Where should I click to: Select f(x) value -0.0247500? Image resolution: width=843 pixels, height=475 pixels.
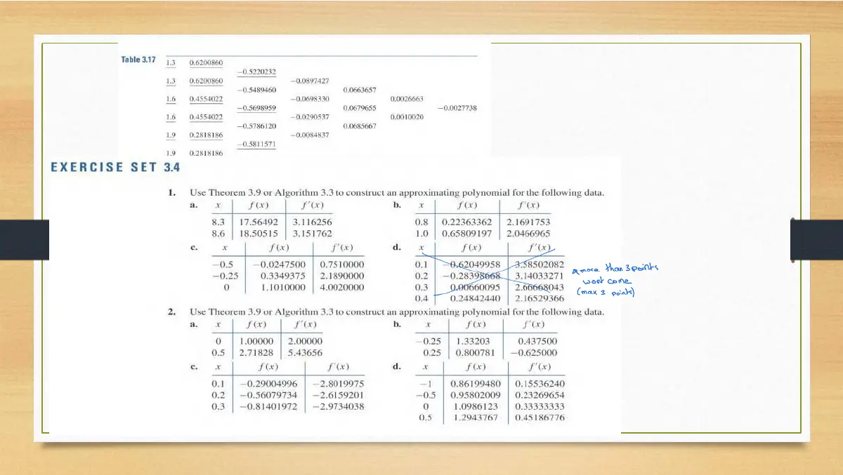pyautogui.click(x=278, y=265)
